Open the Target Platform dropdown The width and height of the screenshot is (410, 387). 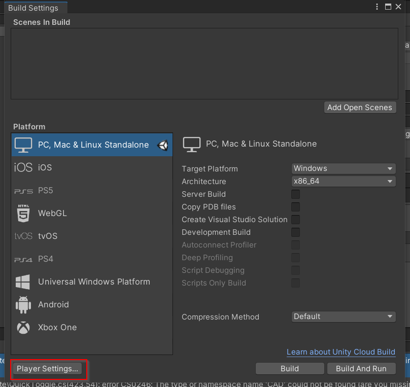pos(344,168)
